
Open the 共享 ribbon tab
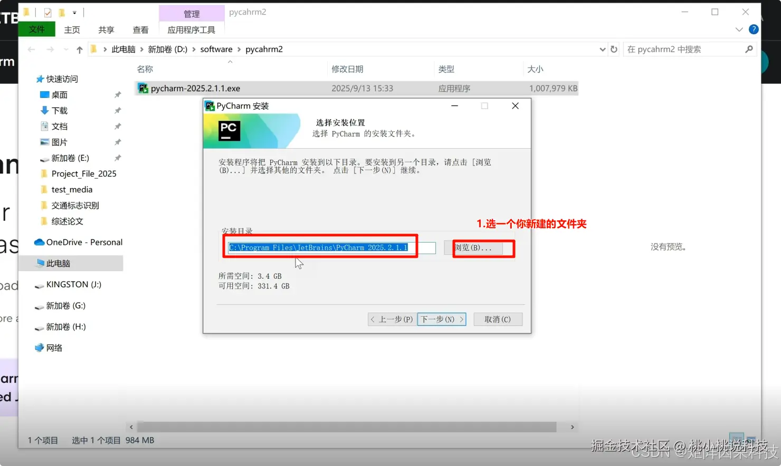(106, 30)
